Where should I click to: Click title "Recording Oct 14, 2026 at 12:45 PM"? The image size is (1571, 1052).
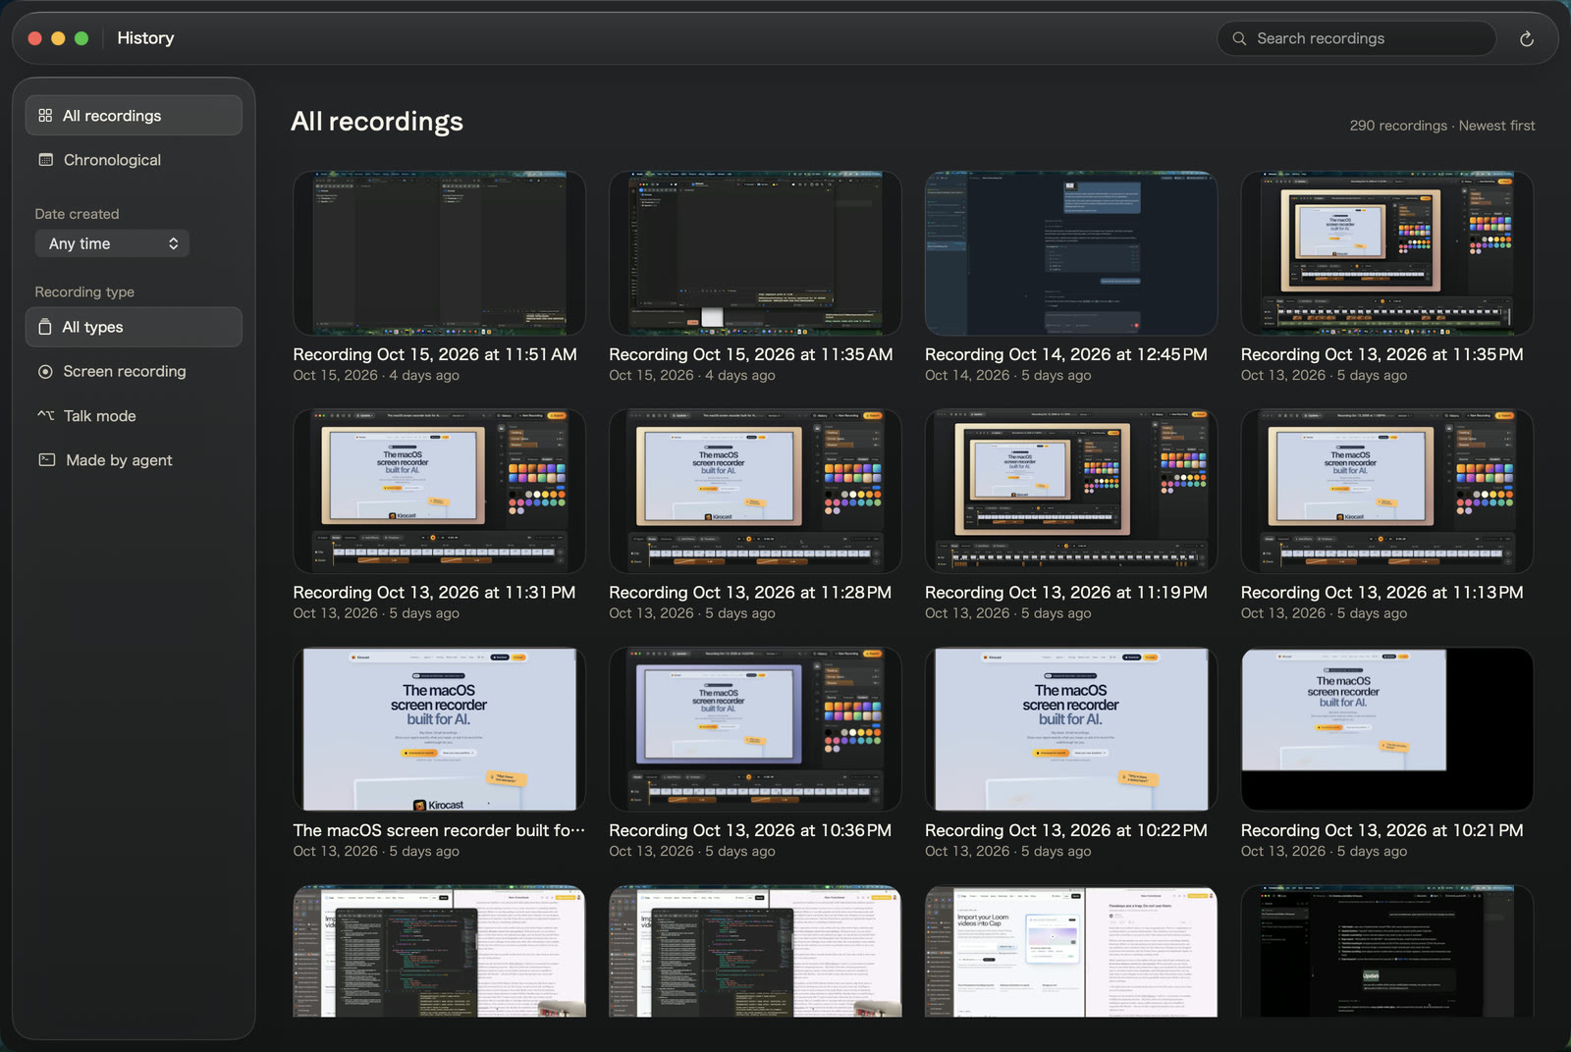[1066, 354]
